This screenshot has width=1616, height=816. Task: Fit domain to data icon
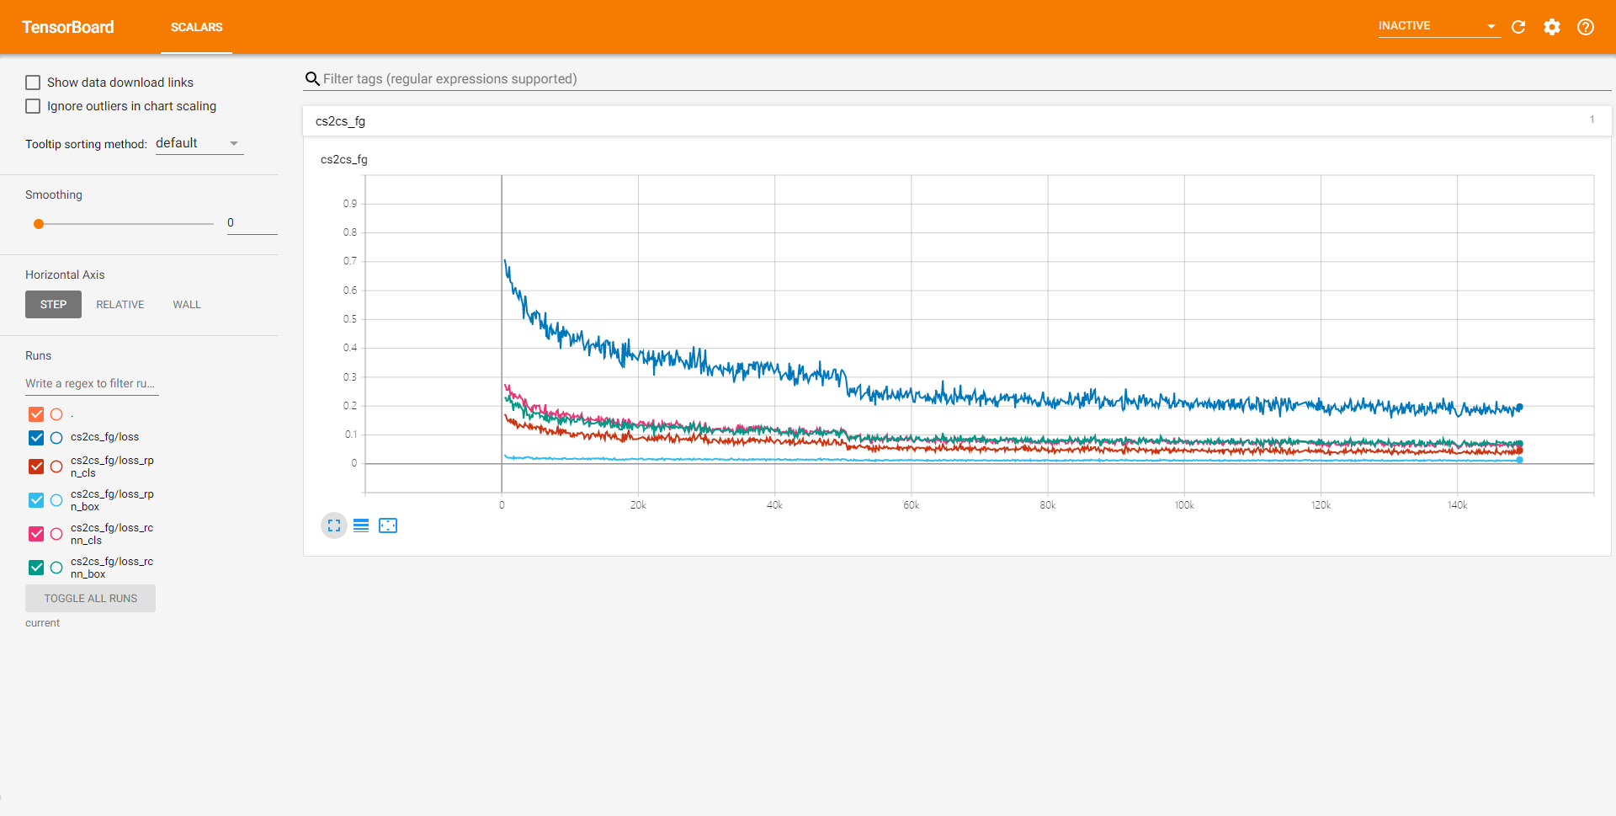[388, 525]
